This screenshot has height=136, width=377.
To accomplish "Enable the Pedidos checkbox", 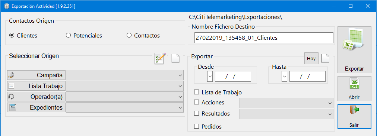I will point(197,126).
